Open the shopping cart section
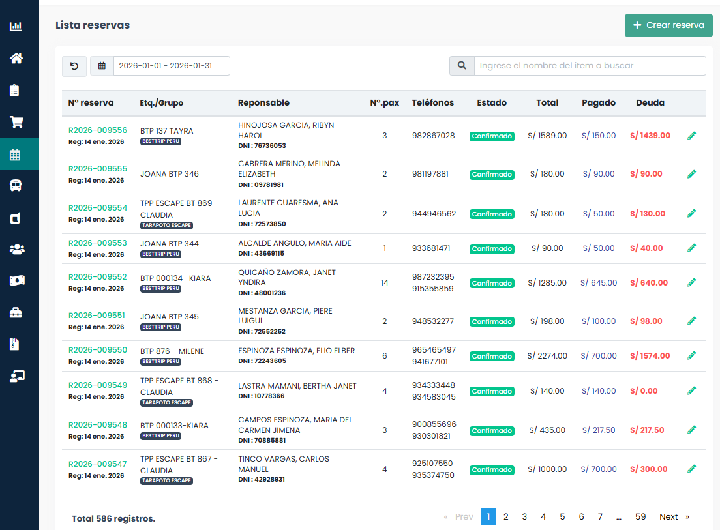The height and width of the screenshot is (530, 720). click(x=16, y=122)
